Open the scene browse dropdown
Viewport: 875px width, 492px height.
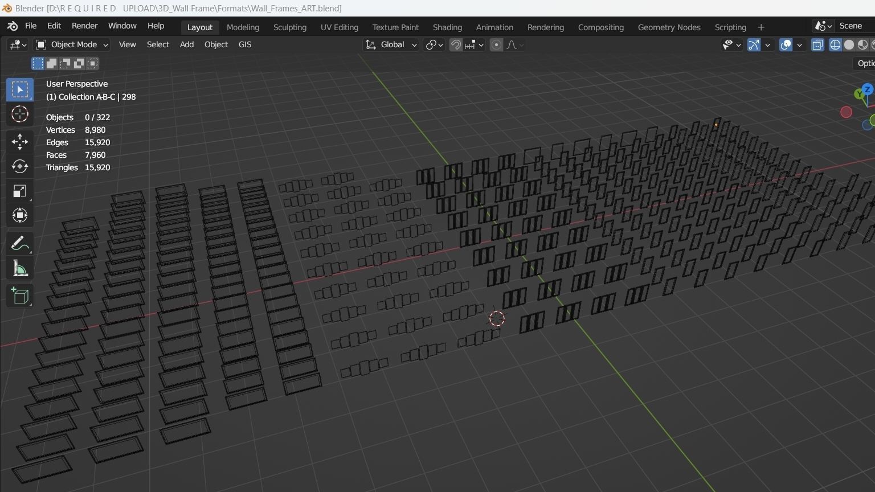click(824, 26)
